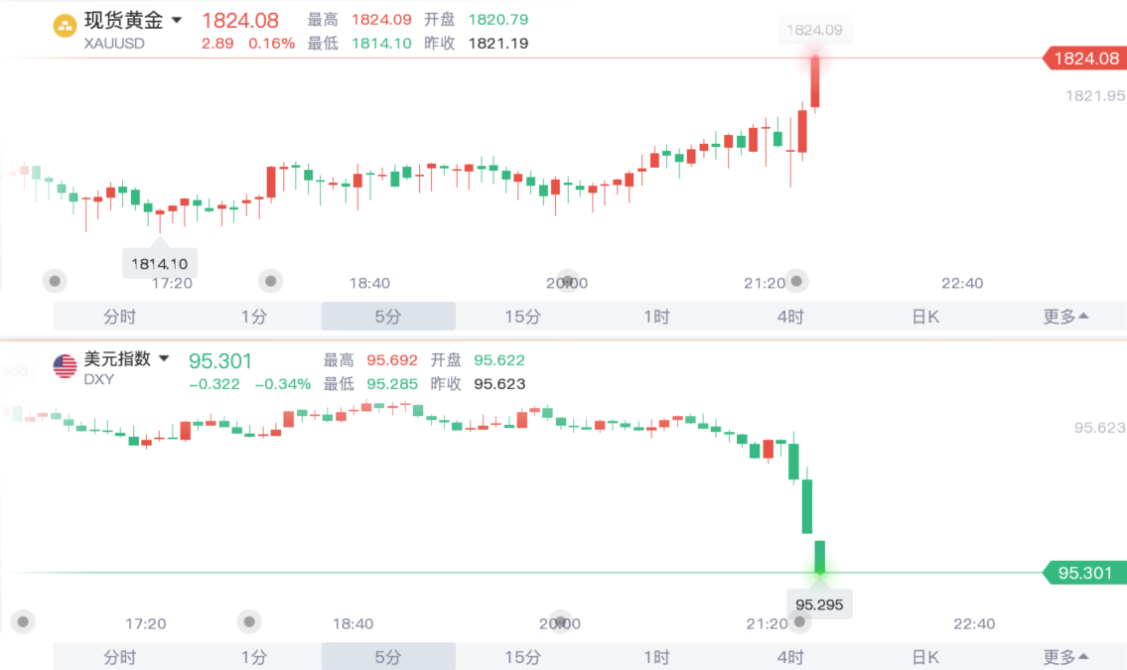Choose 1分 interval on dollar index chart
Screen dimensions: 1127x670
point(254,657)
